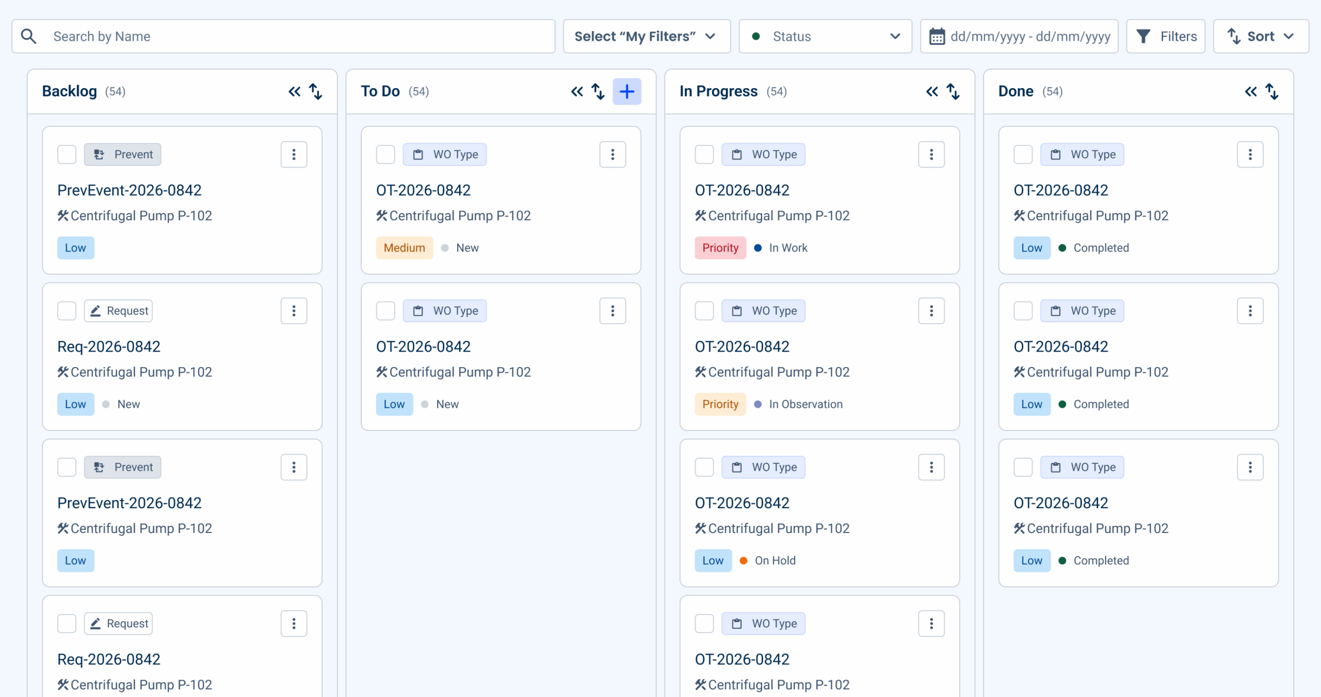The width and height of the screenshot is (1321, 697).
Task: Click the Backlog column title
Action: pyautogui.click(x=70, y=91)
